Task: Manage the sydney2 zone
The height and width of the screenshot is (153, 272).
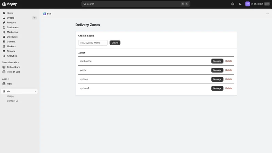Action: click(x=217, y=88)
